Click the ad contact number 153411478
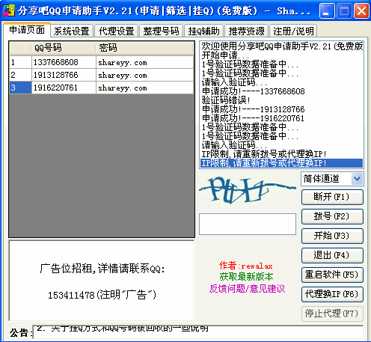This screenshot has width=371, height=342. (x=71, y=295)
